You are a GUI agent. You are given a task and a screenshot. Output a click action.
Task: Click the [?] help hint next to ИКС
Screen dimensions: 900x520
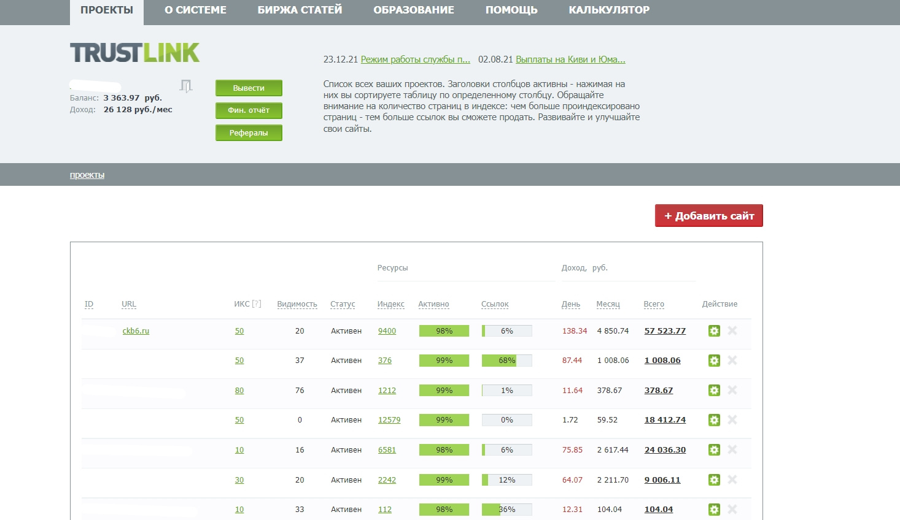[257, 304]
